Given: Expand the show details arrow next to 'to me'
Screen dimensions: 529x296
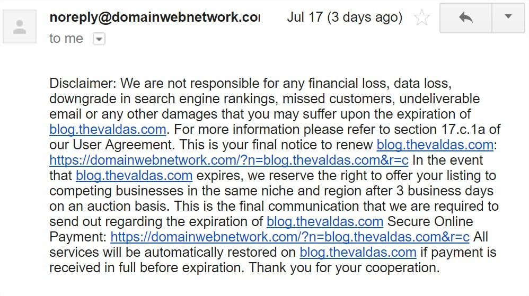Looking at the screenshot, I should pos(99,39).
